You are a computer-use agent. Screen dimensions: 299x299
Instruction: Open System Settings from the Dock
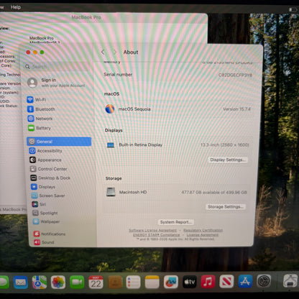coord(264,281)
